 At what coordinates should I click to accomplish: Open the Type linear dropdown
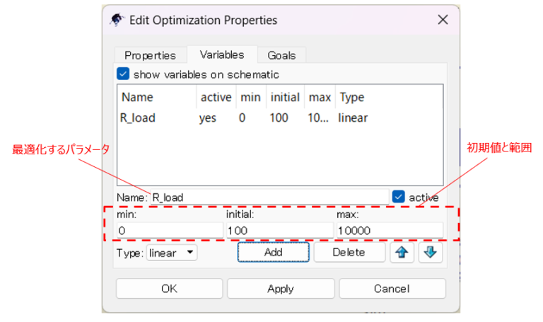(173, 253)
